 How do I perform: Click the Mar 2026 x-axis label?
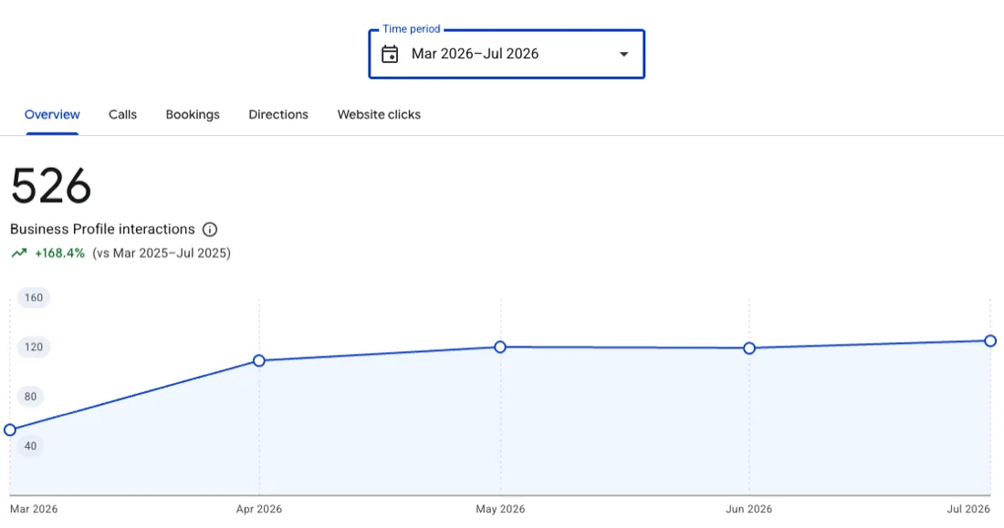[33, 509]
